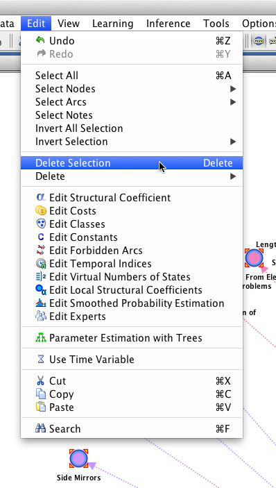Click the coins icon beside Edit Costs
276x488 pixels.
point(41,211)
